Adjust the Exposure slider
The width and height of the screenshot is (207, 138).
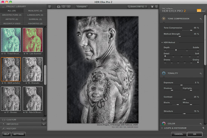pyautogui.click(x=181, y=85)
